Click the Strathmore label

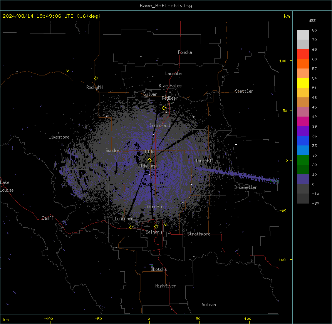[199, 234]
